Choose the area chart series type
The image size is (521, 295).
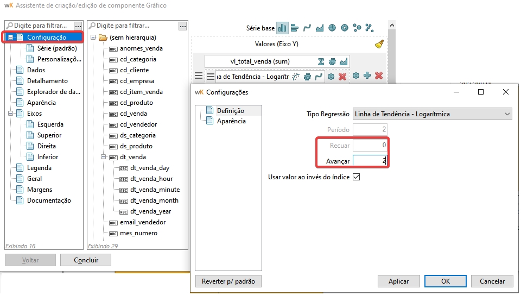click(x=320, y=28)
